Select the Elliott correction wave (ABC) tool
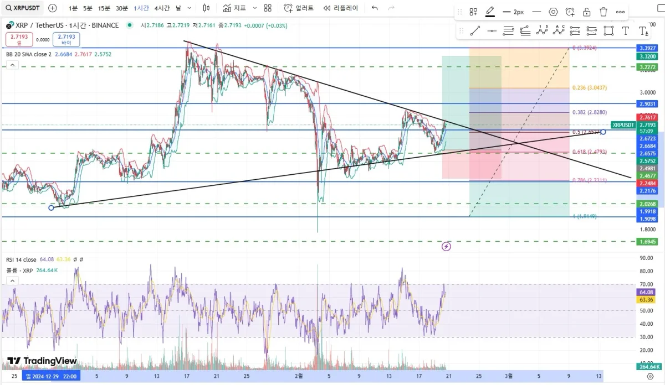The height and width of the screenshot is (385, 665). pos(558,31)
